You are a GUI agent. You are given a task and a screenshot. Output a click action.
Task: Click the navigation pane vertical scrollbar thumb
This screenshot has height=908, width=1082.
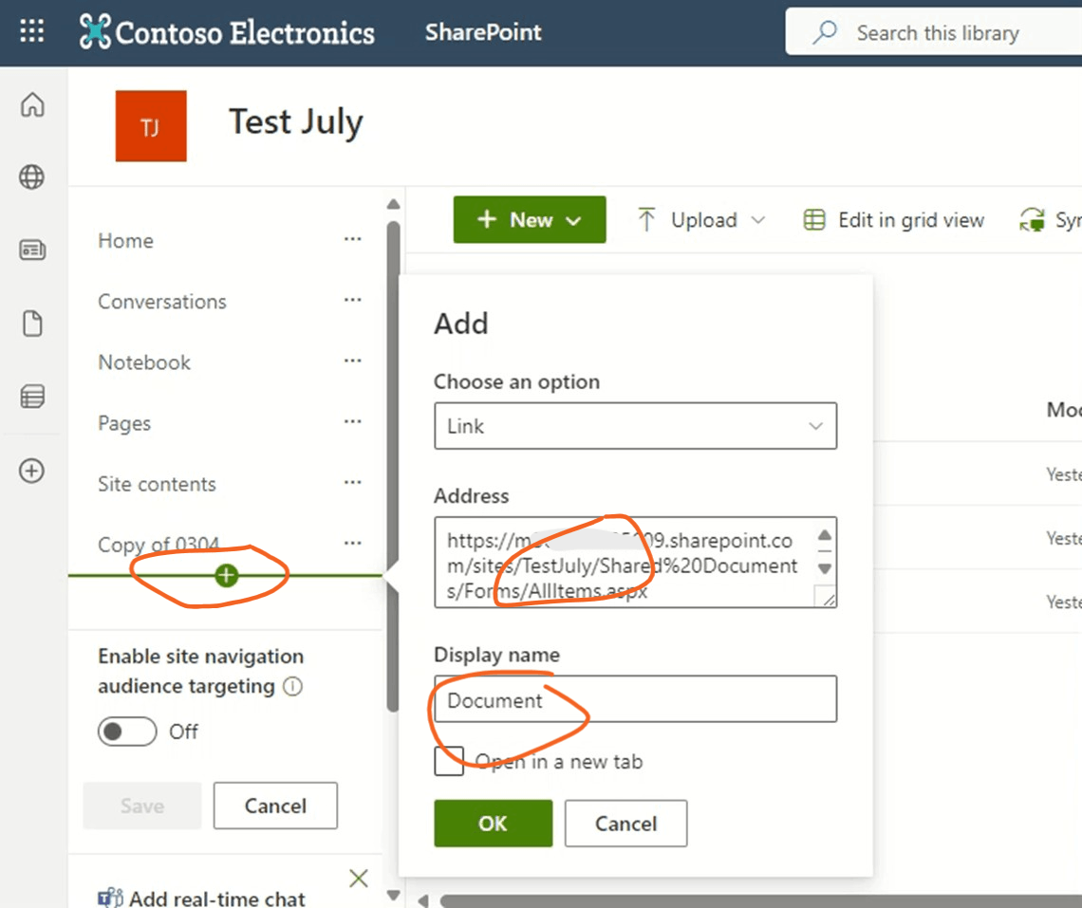[x=393, y=467]
